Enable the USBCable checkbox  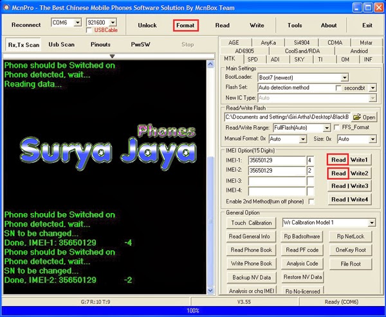pos(89,30)
